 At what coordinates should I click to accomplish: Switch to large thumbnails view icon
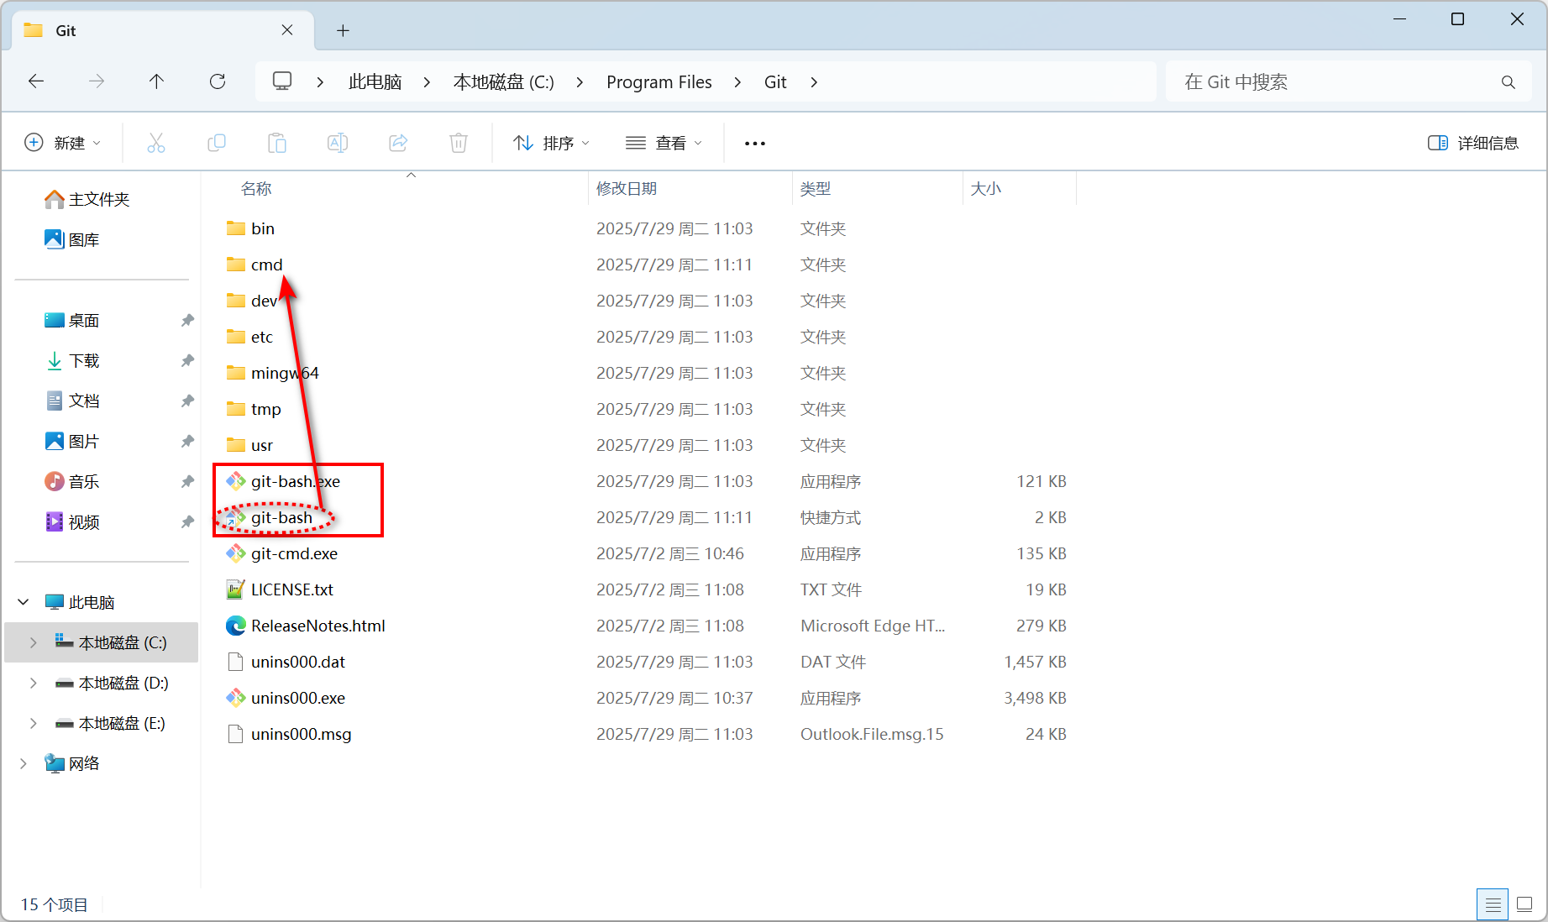pyautogui.click(x=1524, y=904)
